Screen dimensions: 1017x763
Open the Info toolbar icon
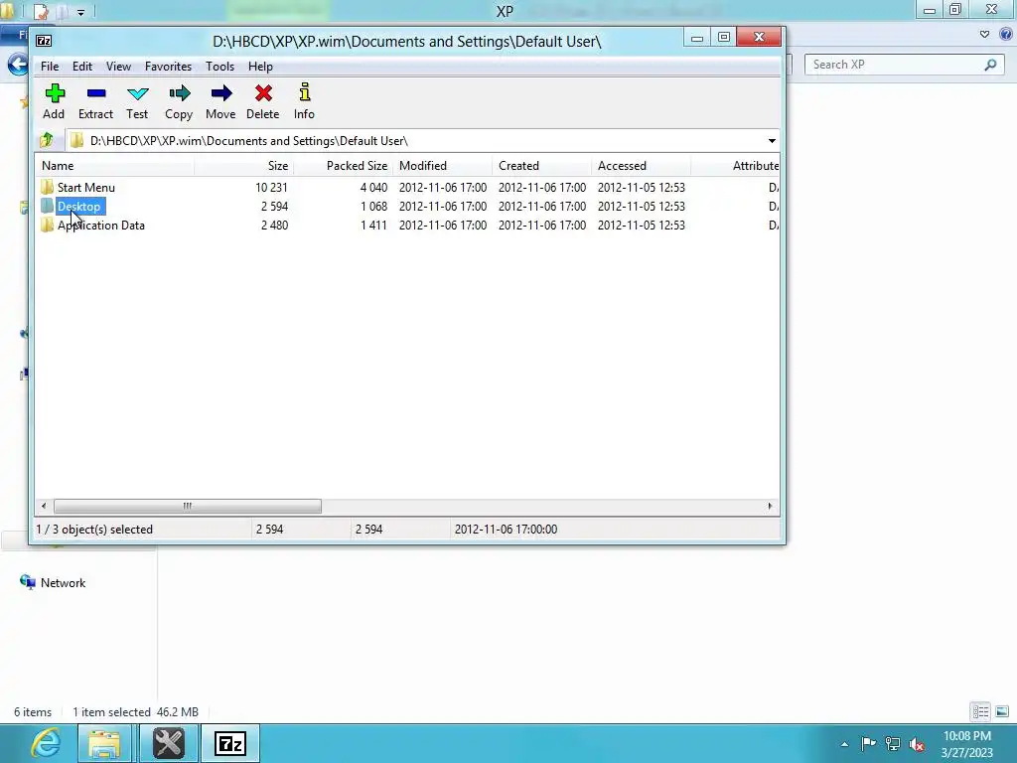click(x=304, y=92)
